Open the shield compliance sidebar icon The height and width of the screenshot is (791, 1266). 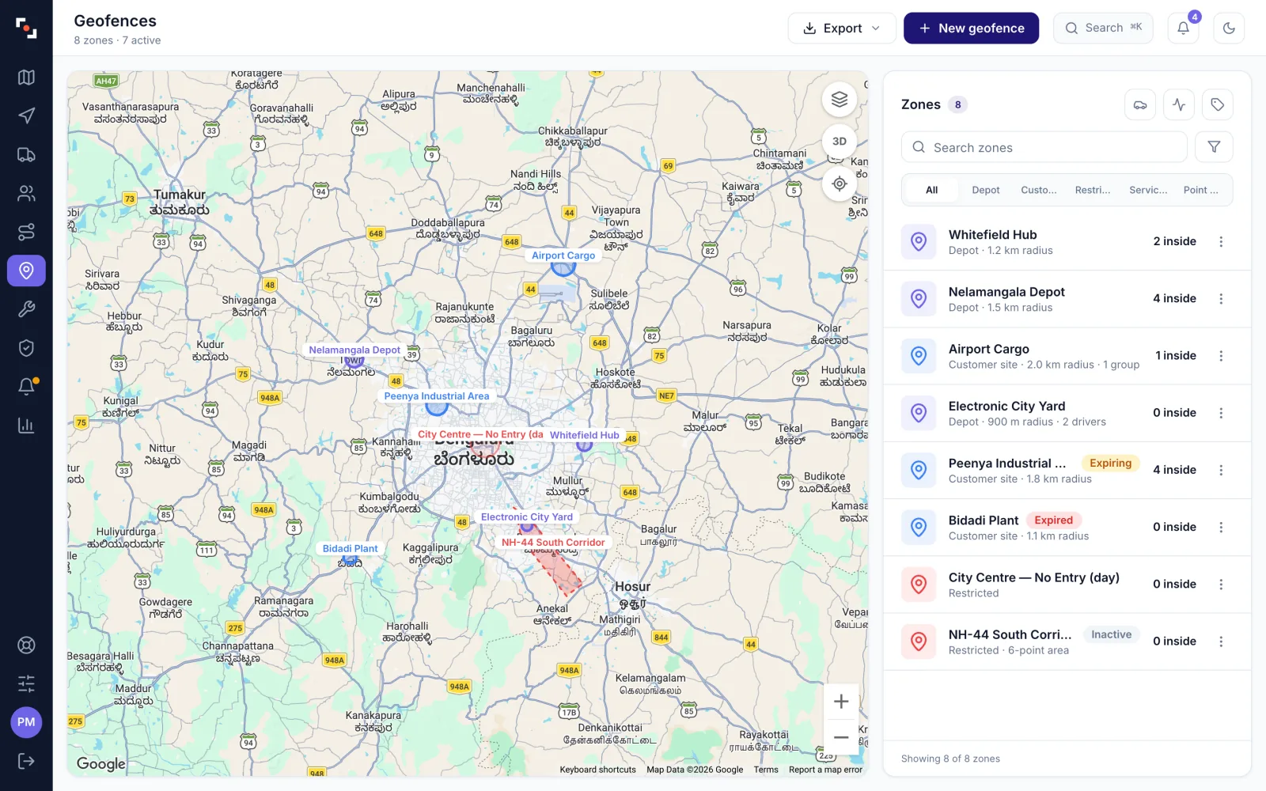click(x=26, y=348)
